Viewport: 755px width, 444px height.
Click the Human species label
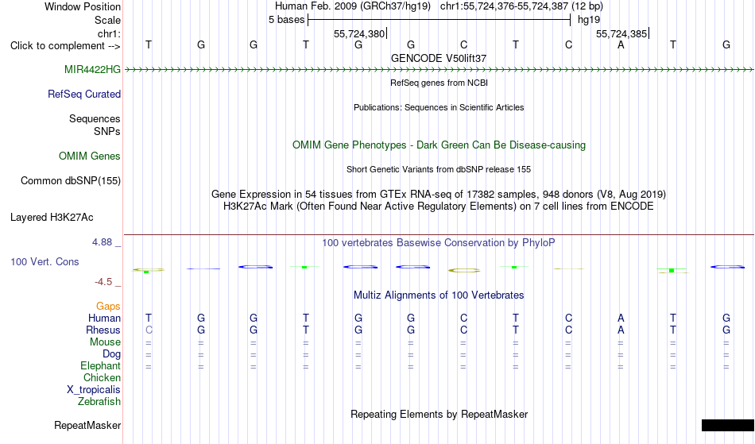[104, 318]
